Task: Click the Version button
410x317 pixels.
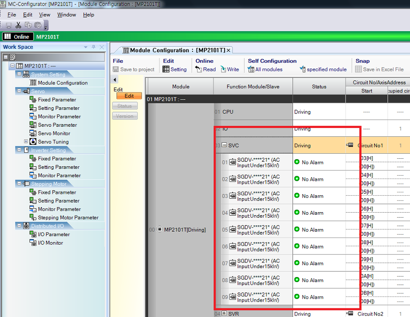Action: point(124,116)
